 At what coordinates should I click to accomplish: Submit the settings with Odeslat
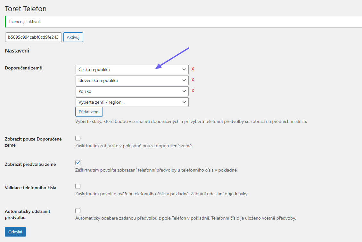coord(15,232)
